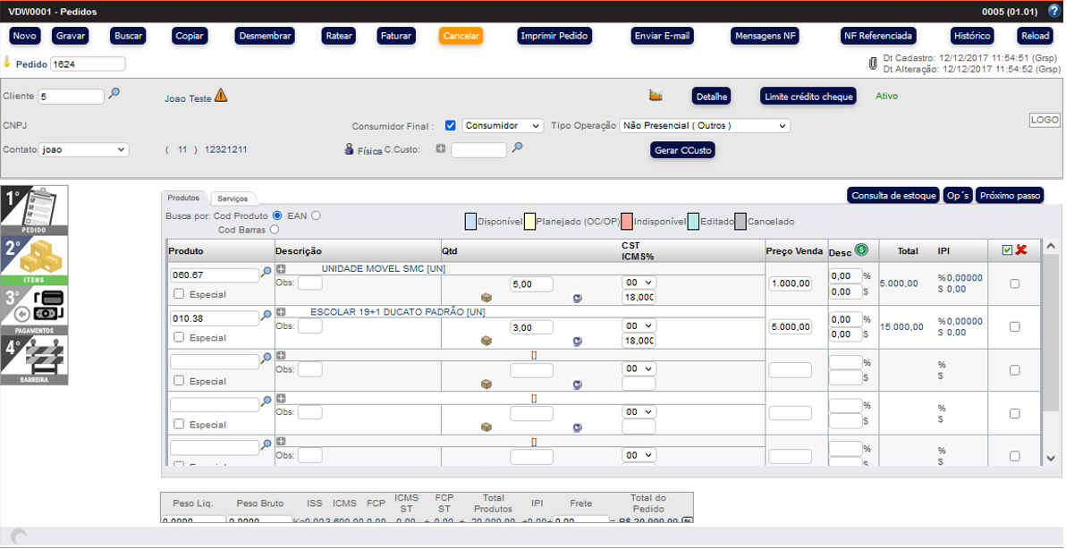Click the red X delete icon in table header
1066x549 pixels.
pos(1021,250)
